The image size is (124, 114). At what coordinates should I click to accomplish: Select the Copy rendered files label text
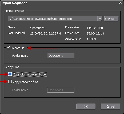[x=25, y=82]
